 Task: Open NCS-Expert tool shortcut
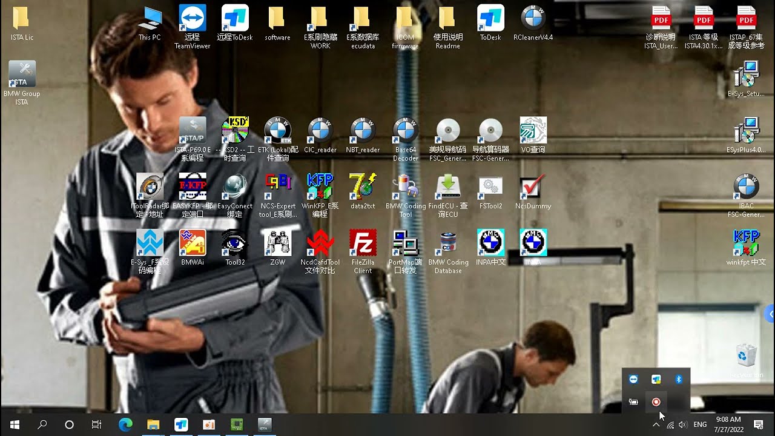tap(278, 196)
